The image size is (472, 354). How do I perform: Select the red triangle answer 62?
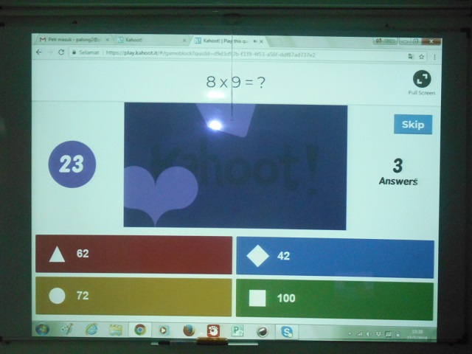tap(133, 254)
